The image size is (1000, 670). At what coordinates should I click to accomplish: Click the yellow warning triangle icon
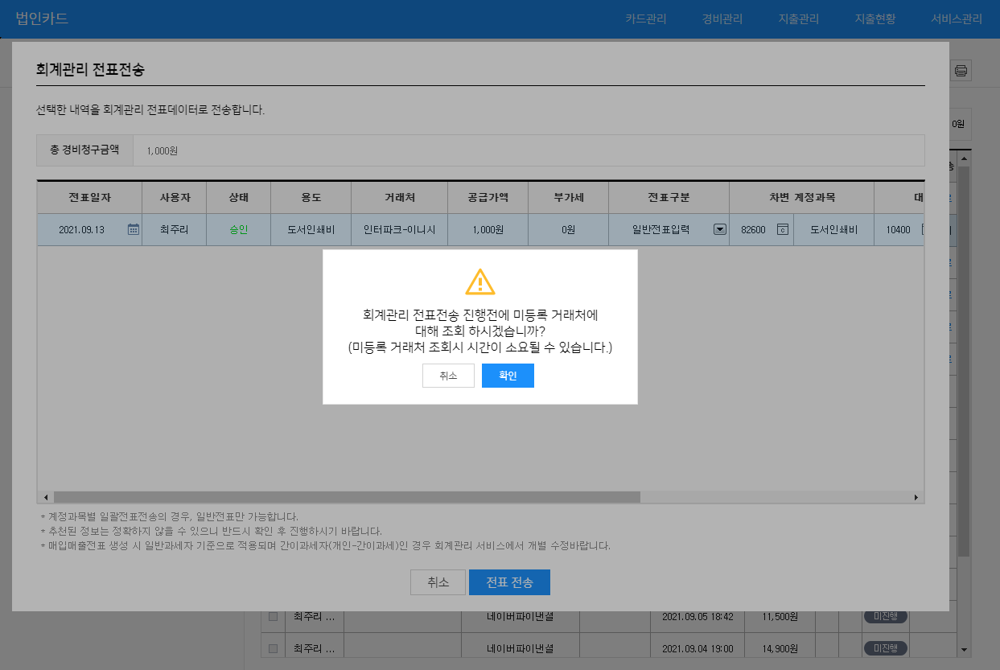[480, 282]
